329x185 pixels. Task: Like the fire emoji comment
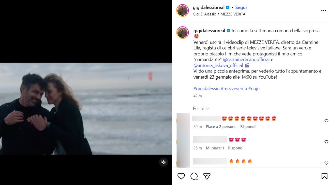(x=326, y=163)
